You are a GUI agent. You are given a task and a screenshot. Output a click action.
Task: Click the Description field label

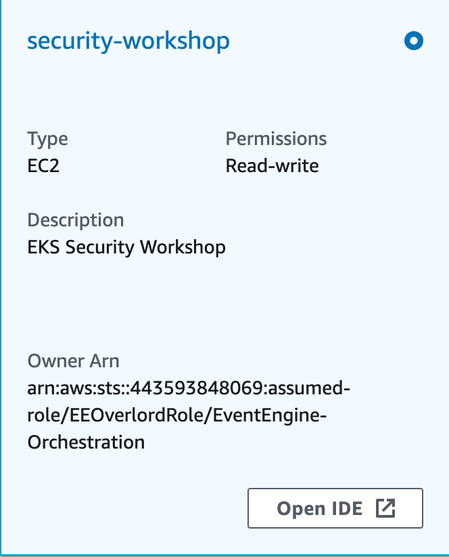tap(76, 220)
